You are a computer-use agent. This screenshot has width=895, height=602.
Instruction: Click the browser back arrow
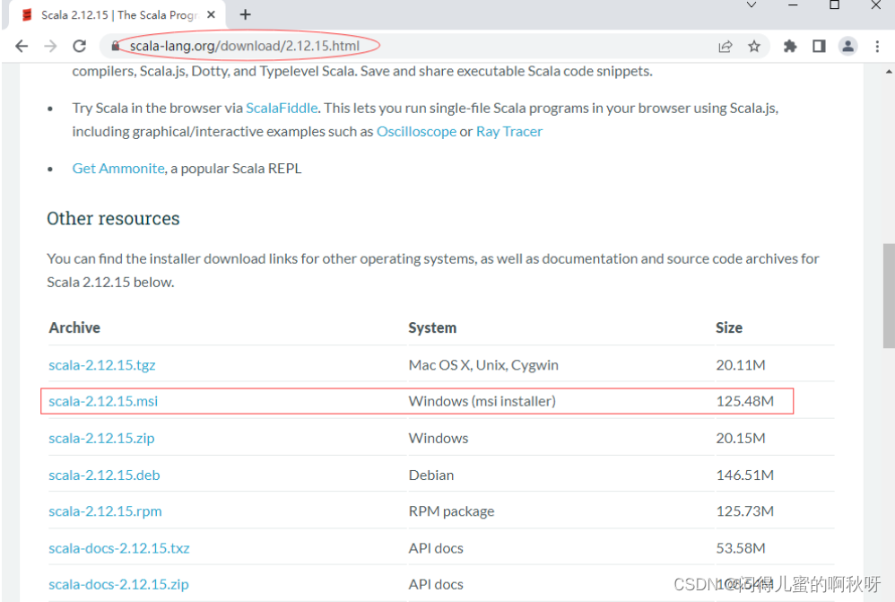point(22,47)
